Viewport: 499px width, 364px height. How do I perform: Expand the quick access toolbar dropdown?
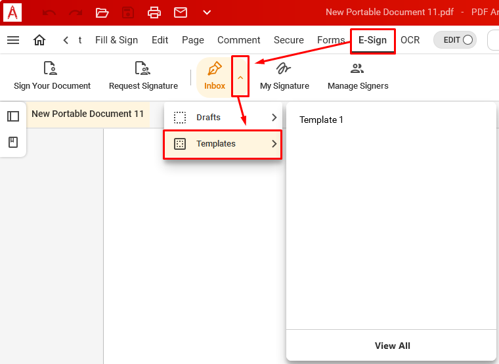click(x=207, y=12)
